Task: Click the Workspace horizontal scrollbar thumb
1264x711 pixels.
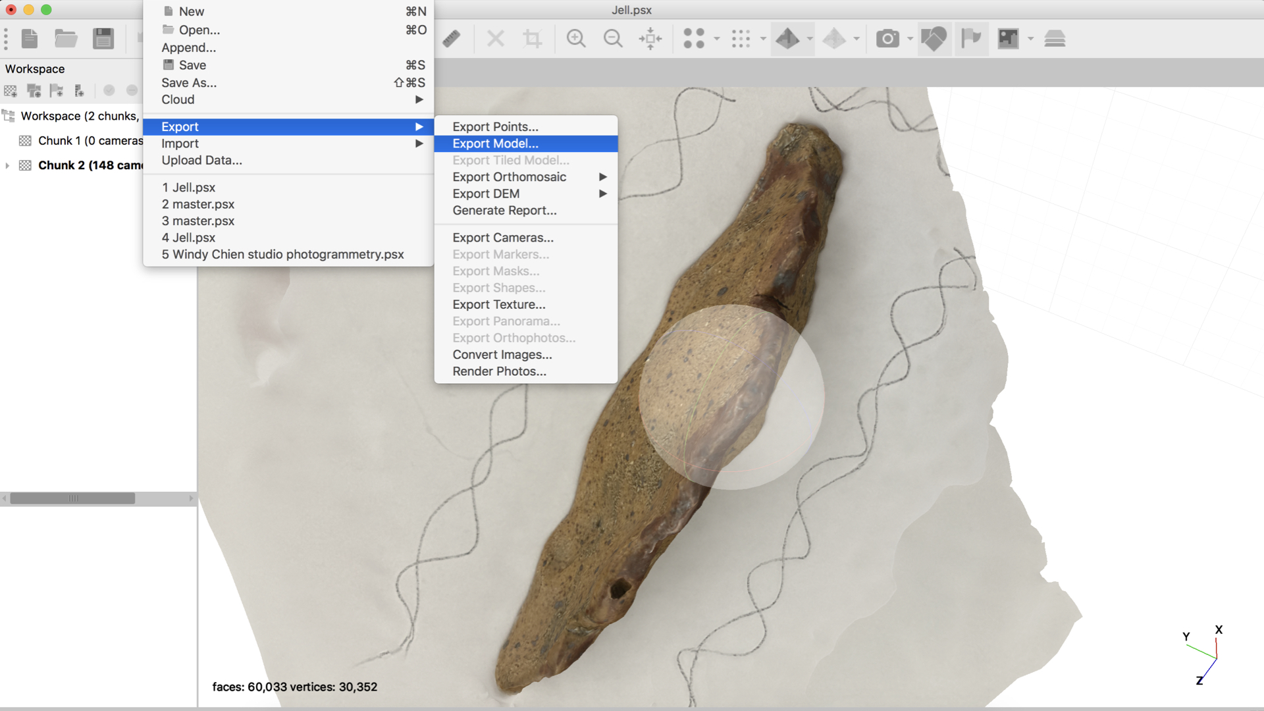Action: click(72, 498)
